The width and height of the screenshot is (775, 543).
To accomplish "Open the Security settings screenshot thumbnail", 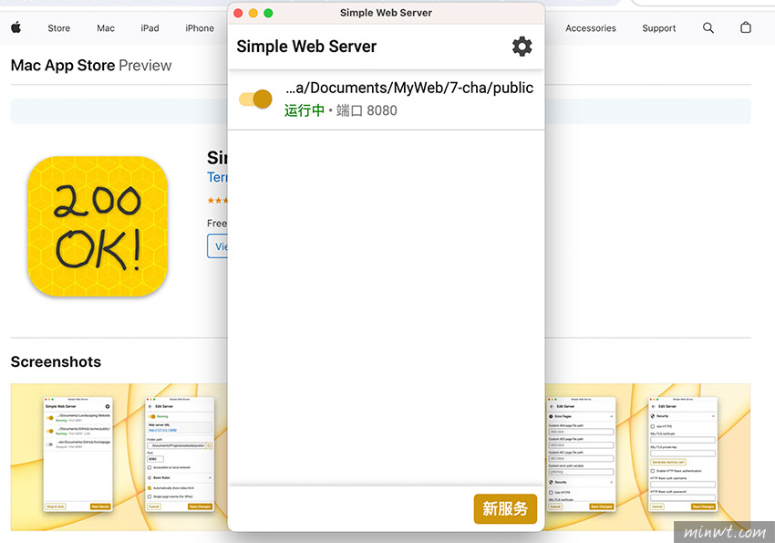I will pyautogui.click(x=683, y=454).
